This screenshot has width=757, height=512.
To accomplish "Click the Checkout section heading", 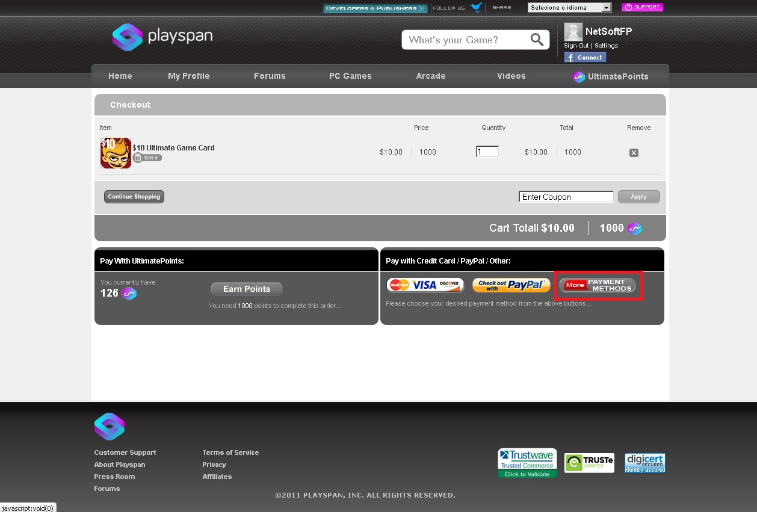I will [x=131, y=105].
